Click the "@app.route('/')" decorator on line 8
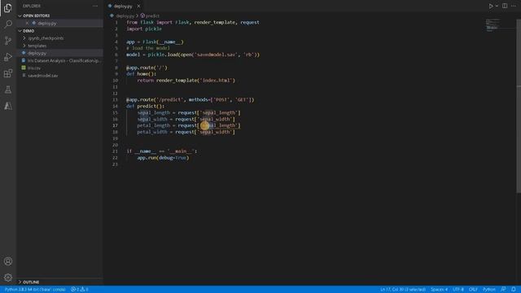This screenshot has width=521, height=293. [147, 68]
